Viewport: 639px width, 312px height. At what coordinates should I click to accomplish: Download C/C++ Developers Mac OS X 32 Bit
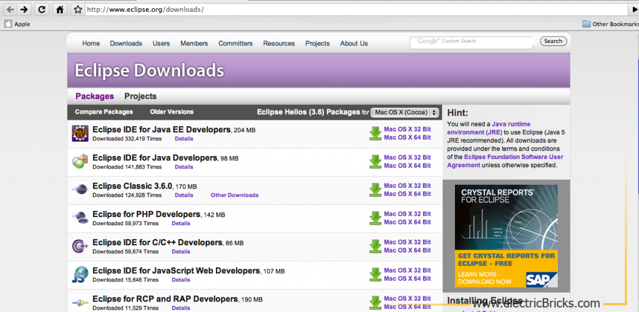tap(407, 242)
